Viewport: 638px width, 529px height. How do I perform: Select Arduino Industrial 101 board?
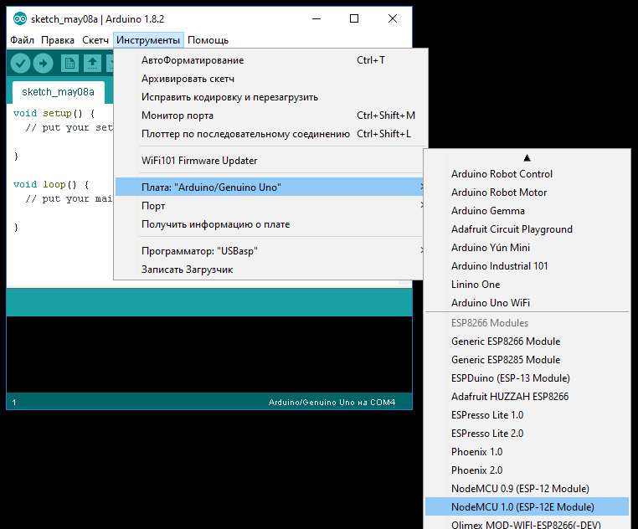tap(527, 265)
